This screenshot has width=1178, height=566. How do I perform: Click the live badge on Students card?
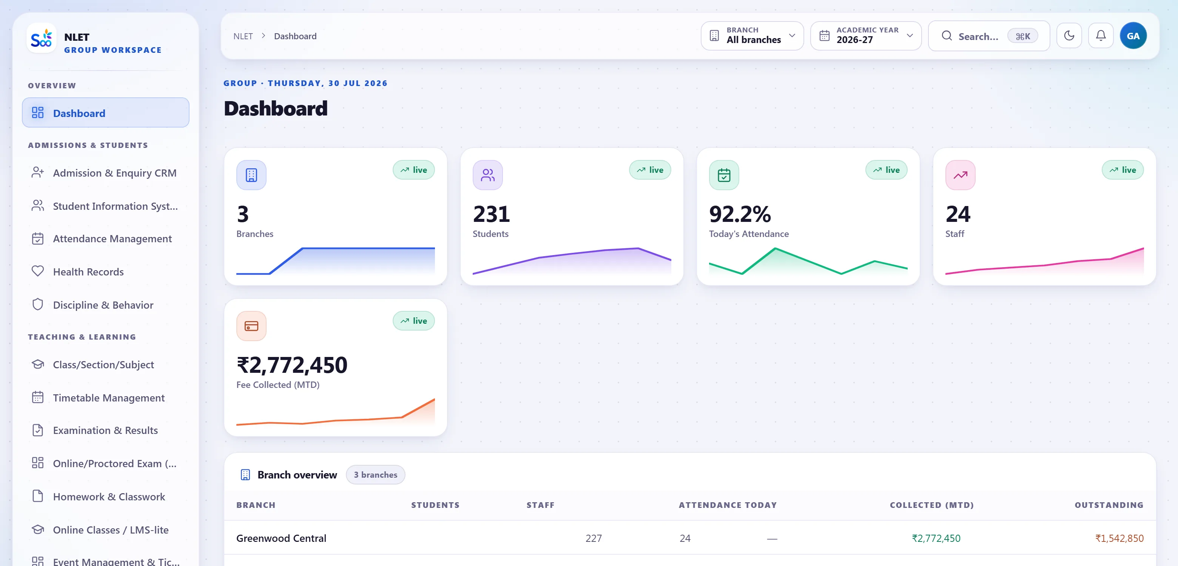[650, 170]
